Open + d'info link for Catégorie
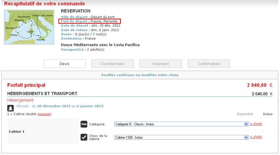Screen dimensions: 280x155 click(256, 124)
